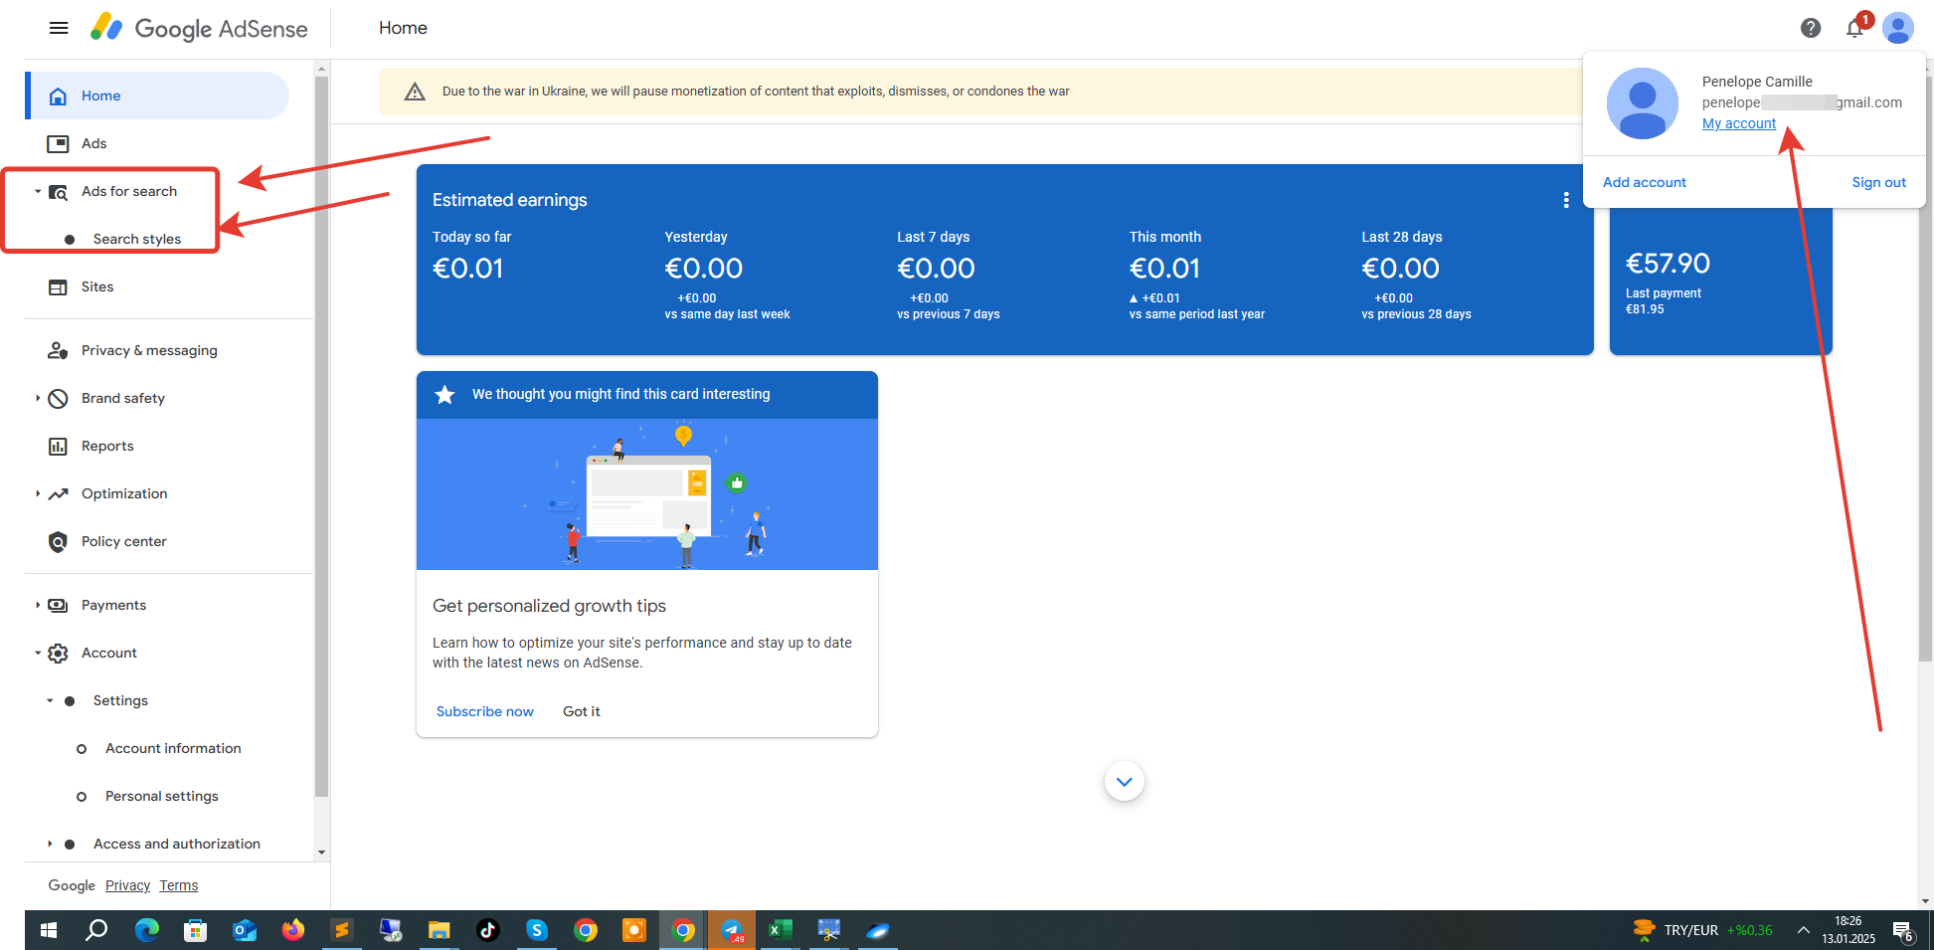Click Subscribe now on growth tips card

485,711
